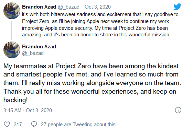Screen dimensions: 184x130
Task: Open Brandon Azad name in parent tweet
Action: (x=39, y=7)
